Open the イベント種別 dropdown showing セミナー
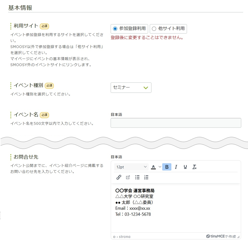The image size is (248, 244). pyautogui.click(x=131, y=88)
